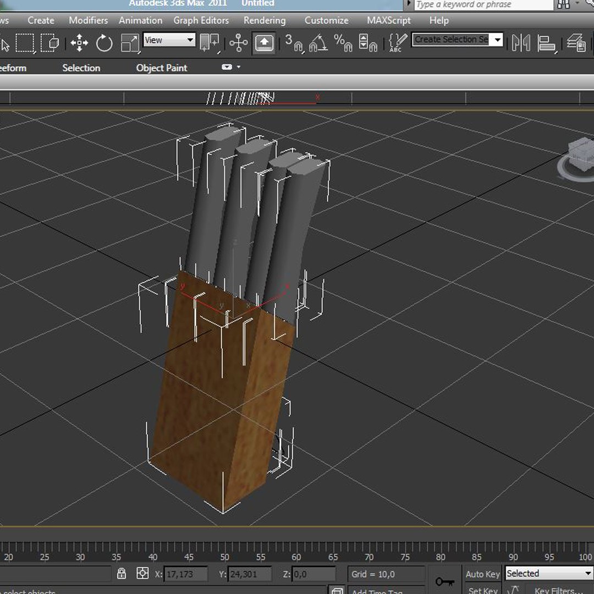The width and height of the screenshot is (594, 594).
Task: Click frame 75 on the time ruler
Action: click(405, 557)
